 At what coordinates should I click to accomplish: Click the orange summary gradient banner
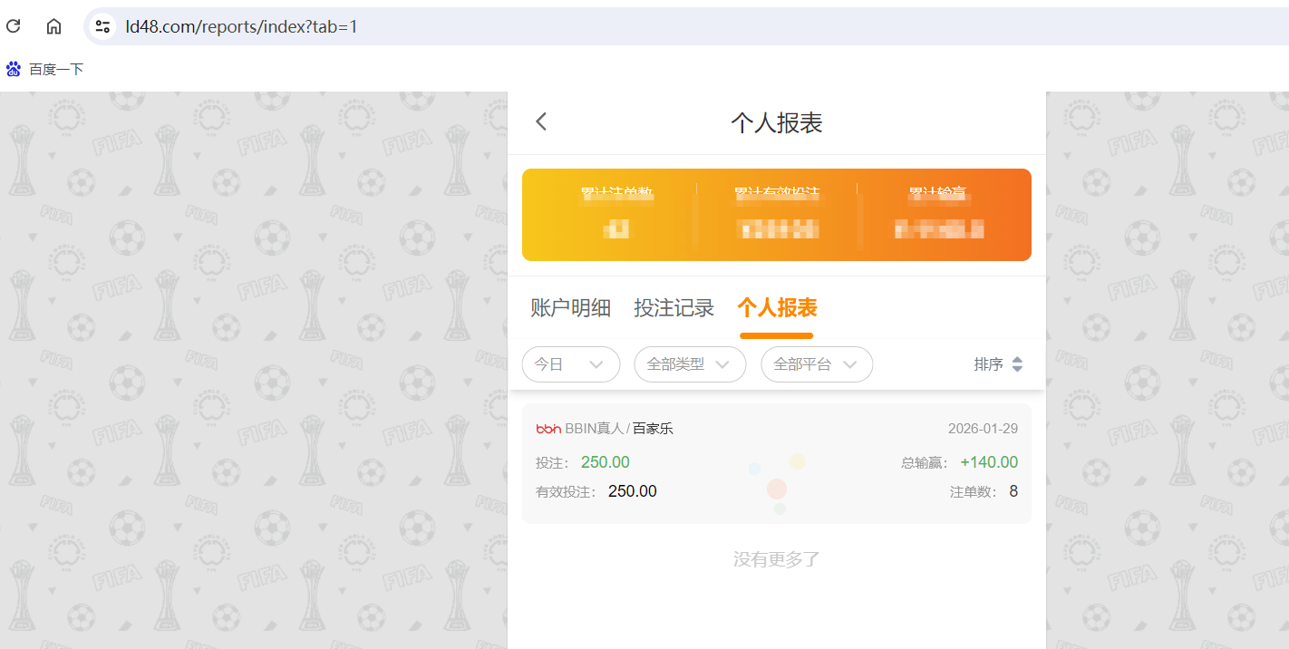pos(776,215)
